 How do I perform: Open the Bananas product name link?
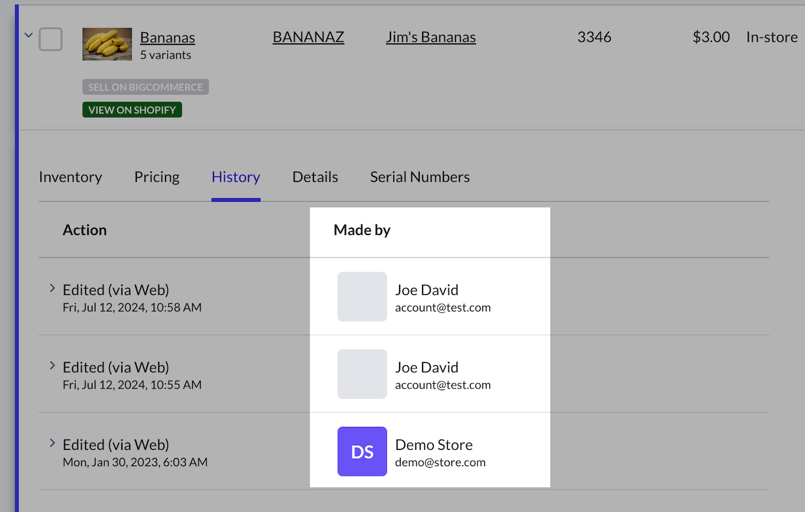coord(167,37)
